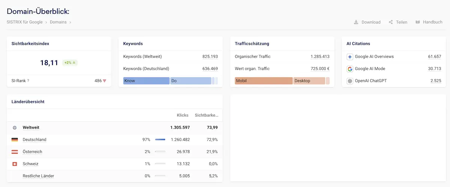Viewport: 450px width, 187px height.
Task: Click the Sichtbarkeit column header
Action: click(207, 115)
